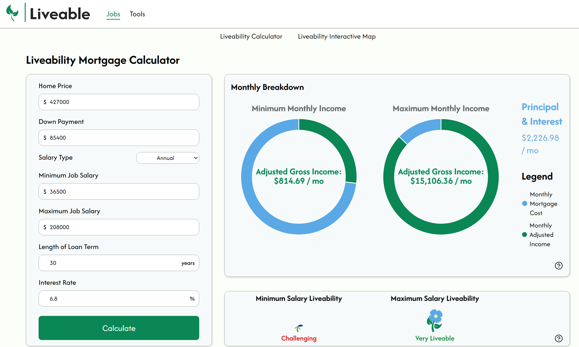Image resolution: width=579 pixels, height=347 pixels.
Task: Click the Legend heading
Action: pos(537,176)
